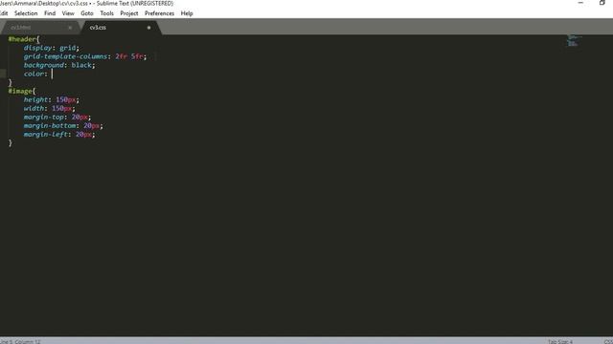613x344 pixels.
Task: Click the minimap code preview
Action: coord(574,40)
